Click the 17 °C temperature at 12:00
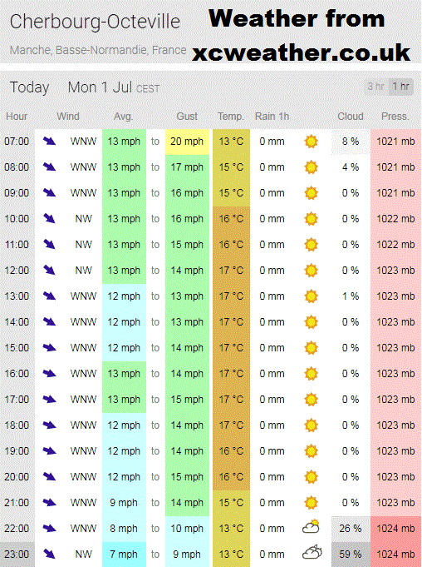 tap(231, 271)
